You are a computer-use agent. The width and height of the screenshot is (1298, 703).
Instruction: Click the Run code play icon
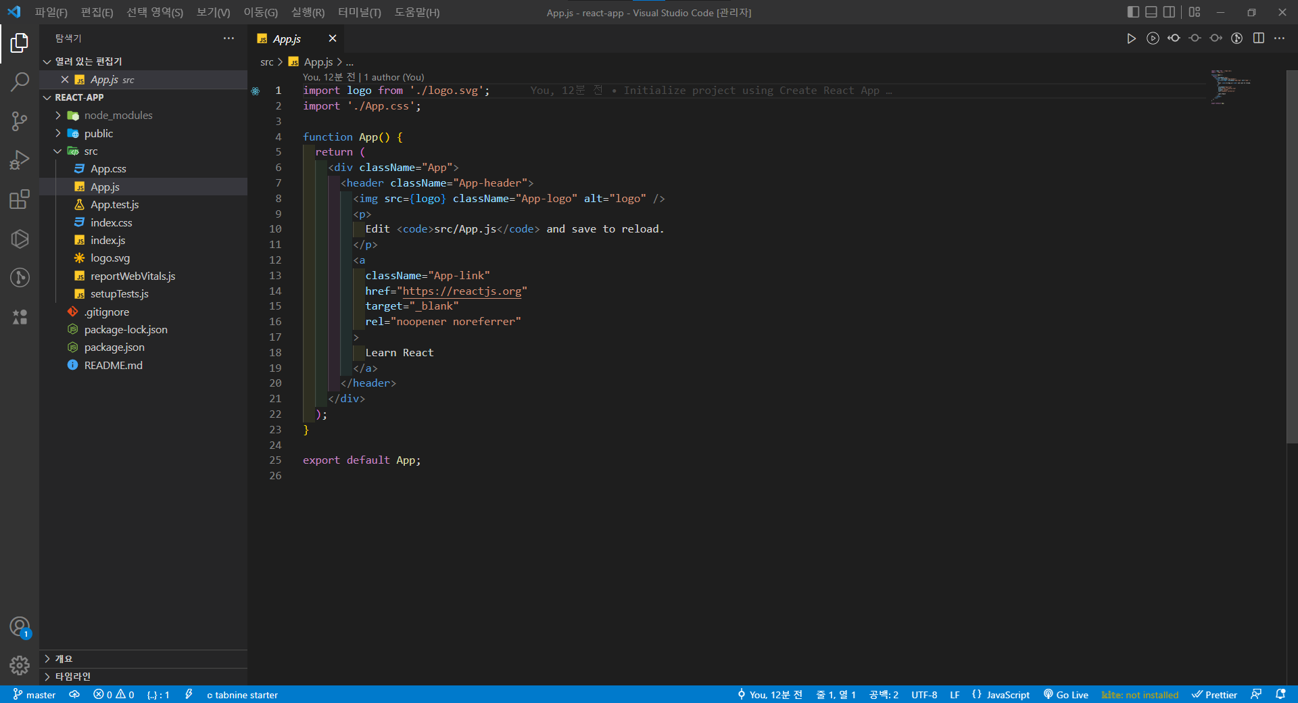[1131, 39]
